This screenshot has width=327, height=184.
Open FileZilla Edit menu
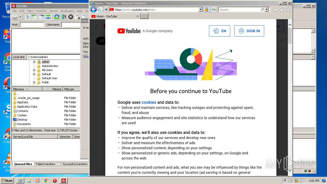22,11
